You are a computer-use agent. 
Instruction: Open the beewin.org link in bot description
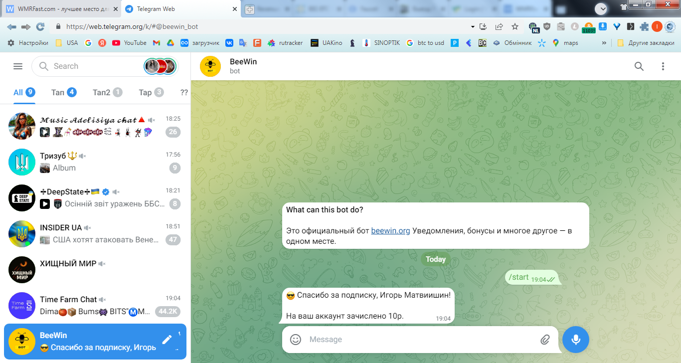pos(390,231)
